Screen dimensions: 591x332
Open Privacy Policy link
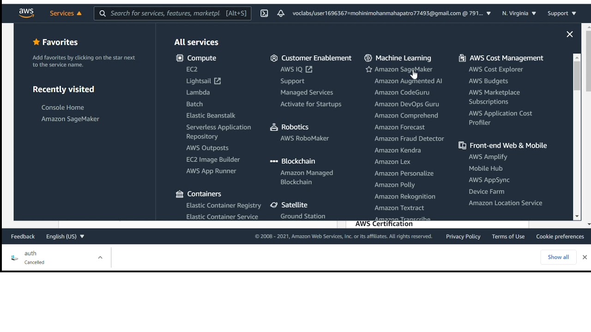coord(463,237)
